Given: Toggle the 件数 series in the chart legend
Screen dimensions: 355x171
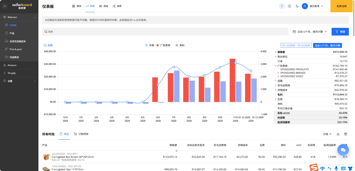Looking at the screenshot, I should [x=150, y=46].
